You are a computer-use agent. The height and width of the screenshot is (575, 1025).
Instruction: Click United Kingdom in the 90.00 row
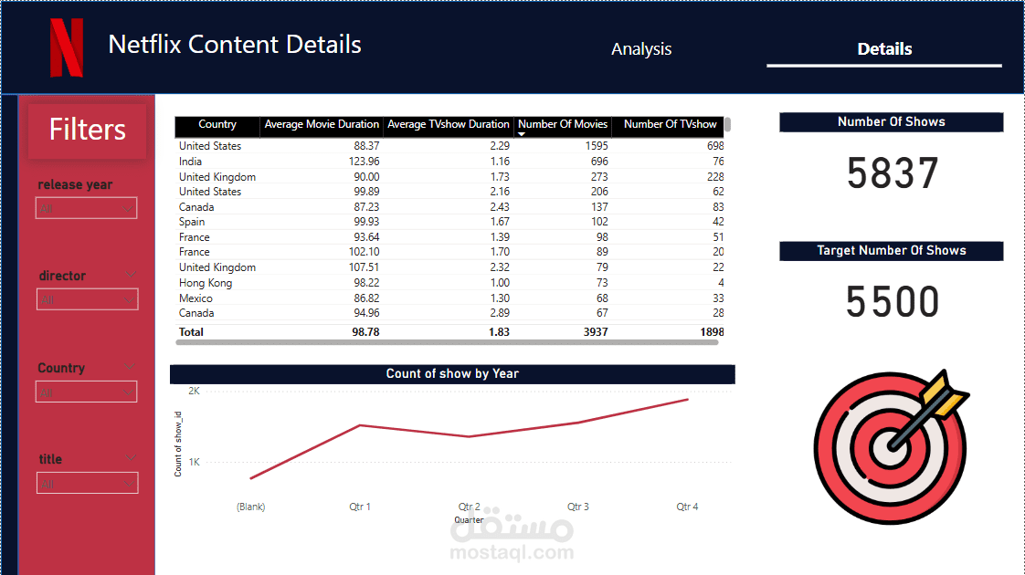pyautogui.click(x=217, y=177)
